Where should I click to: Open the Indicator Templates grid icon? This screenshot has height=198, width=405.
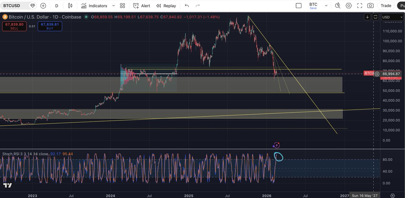point(122,5)
